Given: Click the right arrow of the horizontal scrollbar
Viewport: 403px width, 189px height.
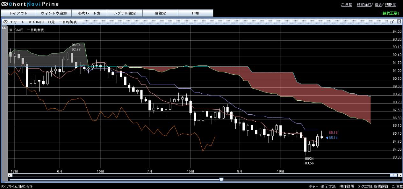Looking at the screenshot, I should pyautogui.click(x=399, y=175).
